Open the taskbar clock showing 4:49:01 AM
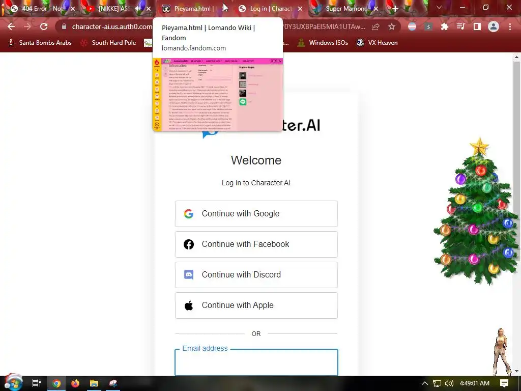 [475, 383]
